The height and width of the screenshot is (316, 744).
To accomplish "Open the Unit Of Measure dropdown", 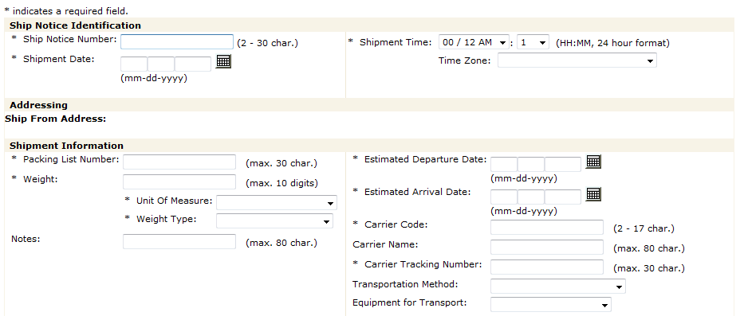I will pos(277,203).
